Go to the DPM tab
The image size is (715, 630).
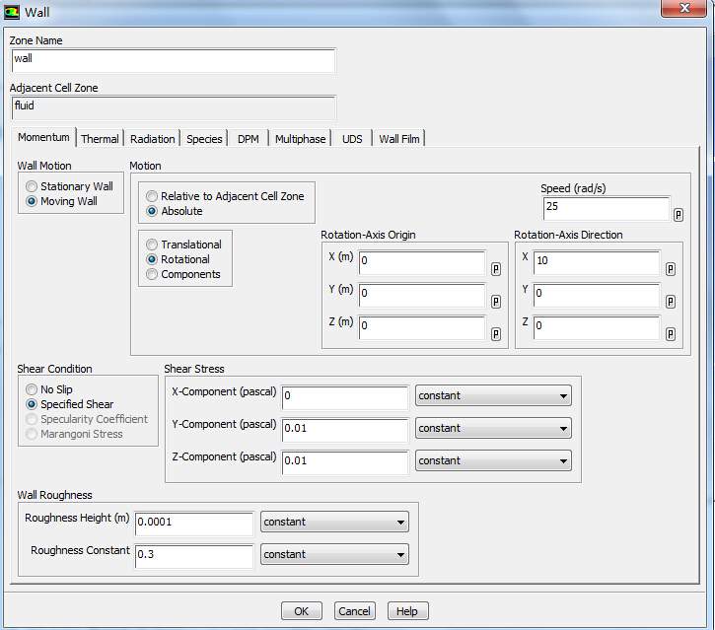(x=249, y=139)
